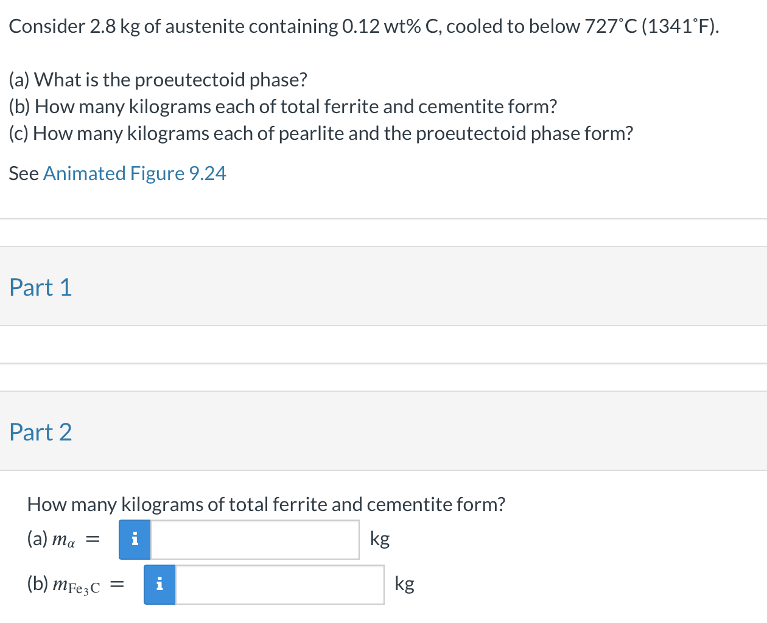The image size is (767, 623).
Task: Click the kg unit after the cementite field
Action: tap(404, 584)
